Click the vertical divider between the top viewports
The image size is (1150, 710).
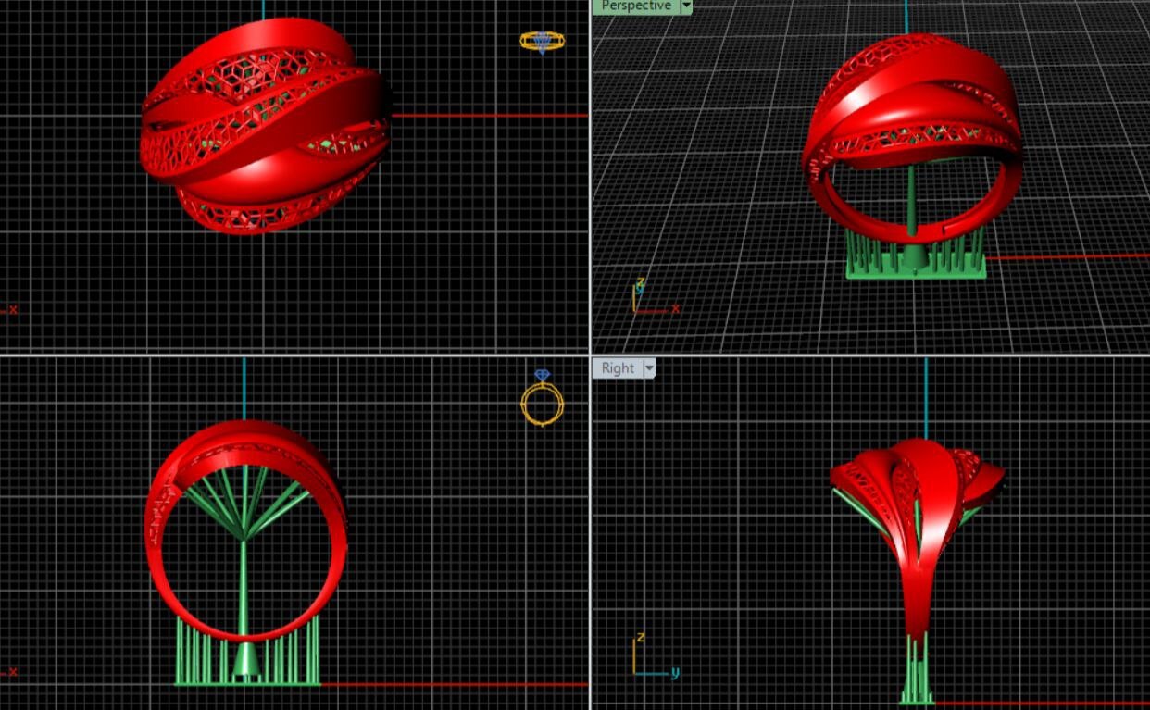591,176
